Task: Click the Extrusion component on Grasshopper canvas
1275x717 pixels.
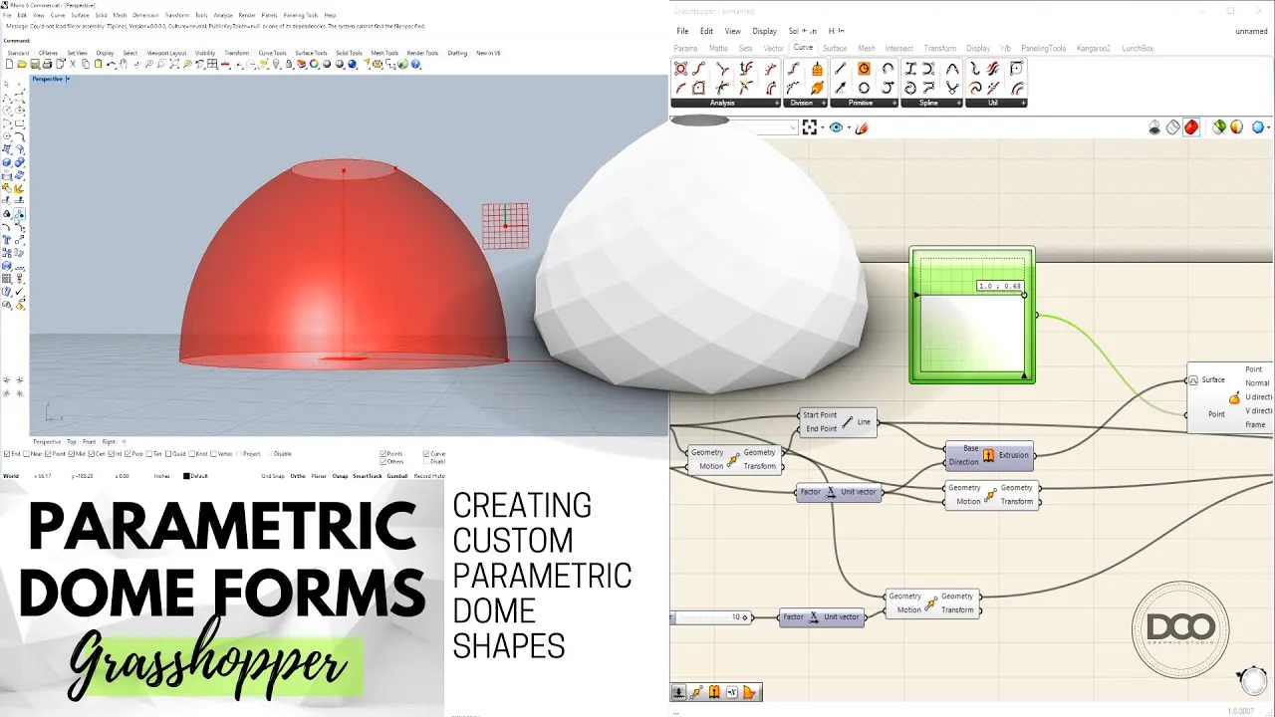Action: [988, 455]
